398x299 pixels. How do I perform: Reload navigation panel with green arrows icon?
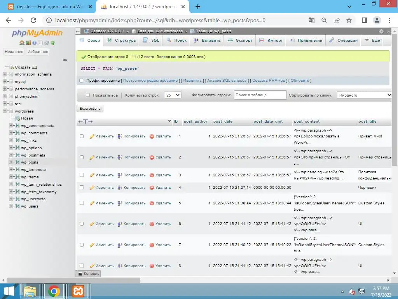(53, 43)
